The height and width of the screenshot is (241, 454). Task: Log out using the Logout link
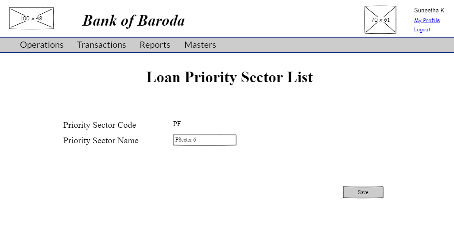click(422, 30)
